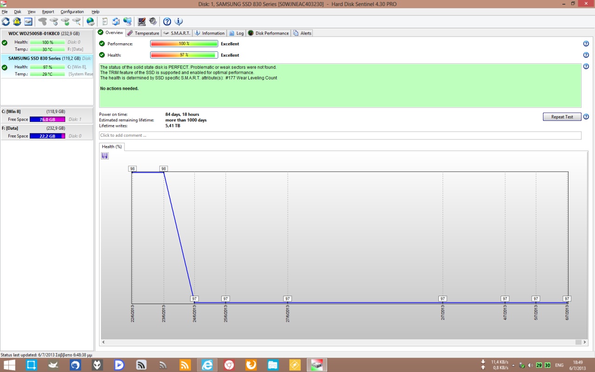
Task: Click the greyed disk with magnifier icon
Action: 77,21
